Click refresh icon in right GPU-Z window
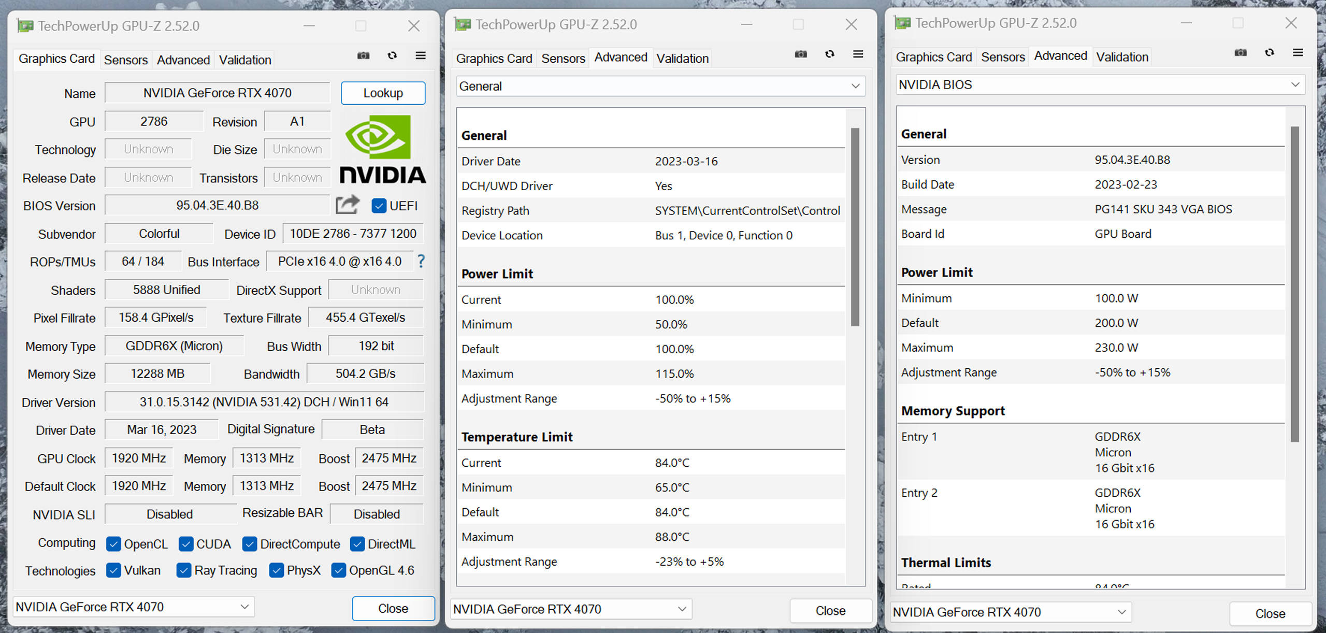This screenshot has width=1326, height=633. click(1269, 52)
